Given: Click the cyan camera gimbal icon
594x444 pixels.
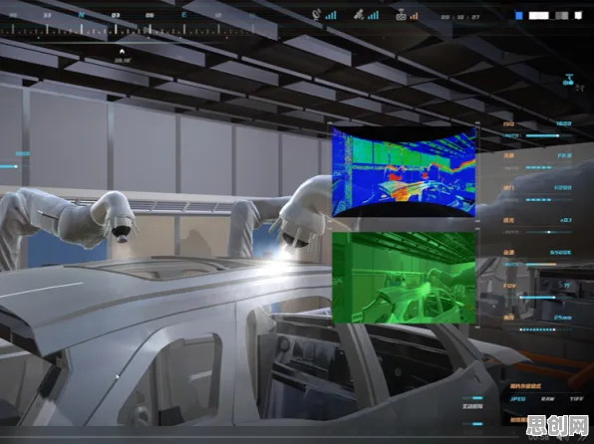Looking at the screenshot, I should point(568,81).
